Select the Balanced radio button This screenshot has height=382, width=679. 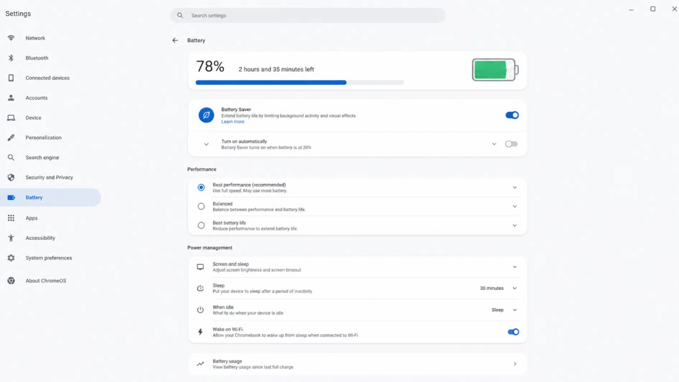tap(201, 207)
